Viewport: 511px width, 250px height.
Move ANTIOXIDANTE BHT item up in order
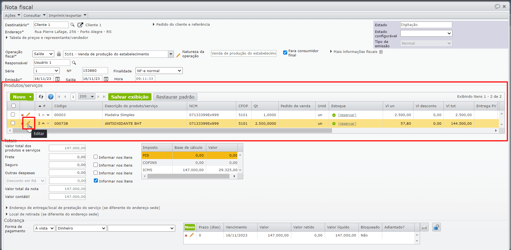click(43, 124)
